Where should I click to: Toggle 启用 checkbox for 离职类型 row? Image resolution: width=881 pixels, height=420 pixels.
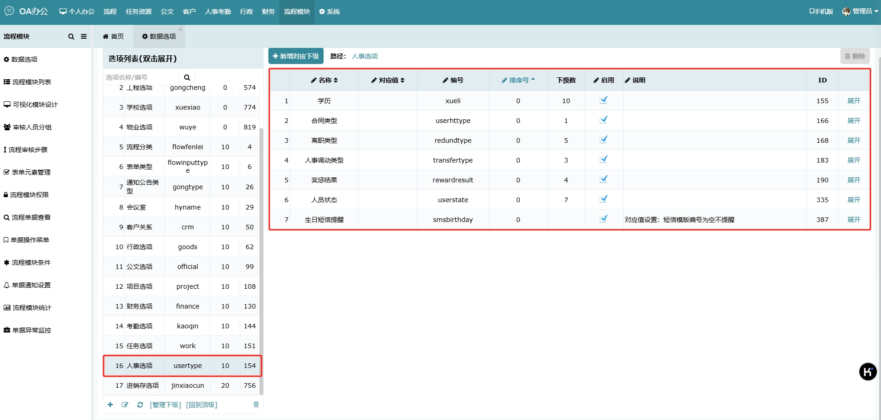point(603,140)
